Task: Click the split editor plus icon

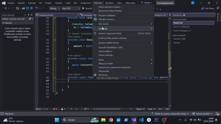Action: [170, 15]
